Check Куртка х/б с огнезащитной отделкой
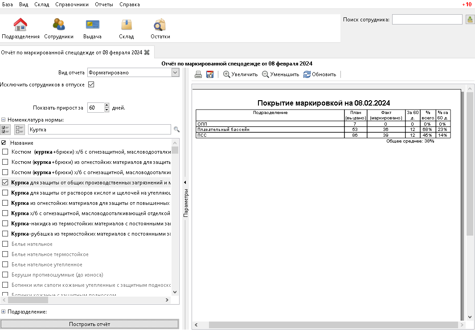The height and width of the screenshot is (330, 475). [x=5, y=213]
